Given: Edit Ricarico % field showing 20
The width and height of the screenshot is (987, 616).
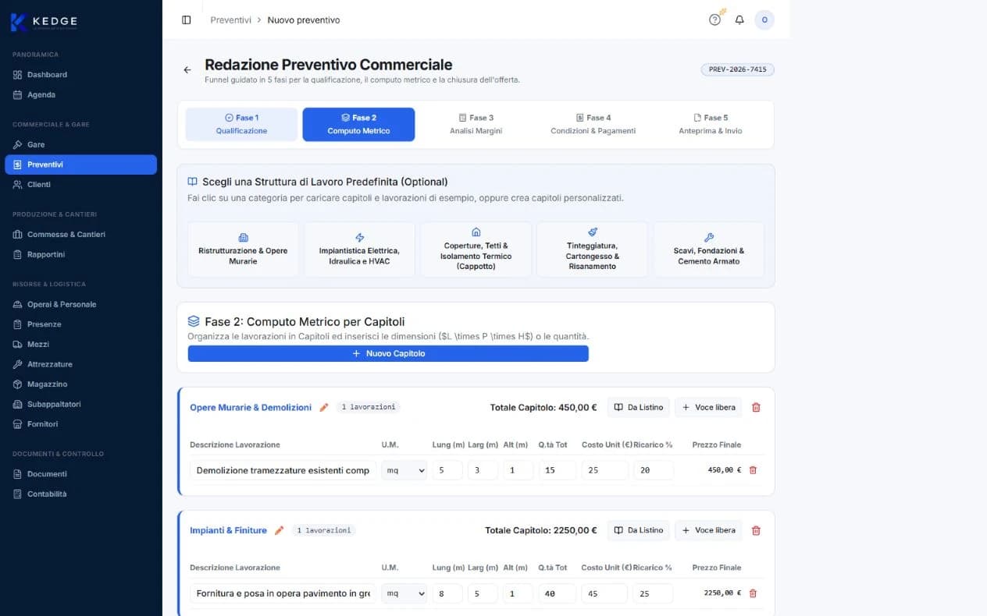Looking at the screenshot, I should 654,470.
